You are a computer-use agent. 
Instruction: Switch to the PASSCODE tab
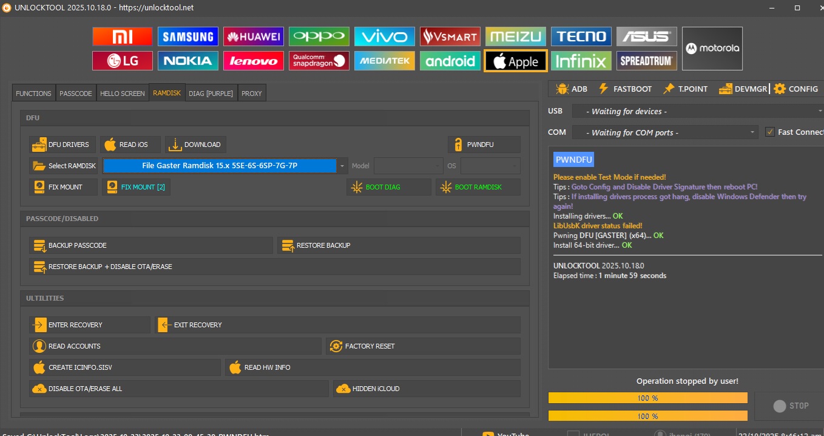coord(76,94)
